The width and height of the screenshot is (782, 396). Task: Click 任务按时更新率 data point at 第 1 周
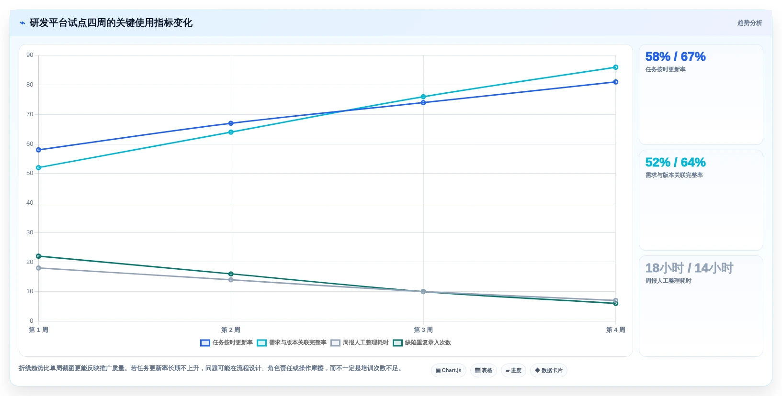tap(39, 150)
